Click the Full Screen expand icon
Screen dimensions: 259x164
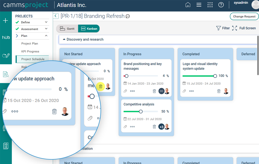point(235,28)
